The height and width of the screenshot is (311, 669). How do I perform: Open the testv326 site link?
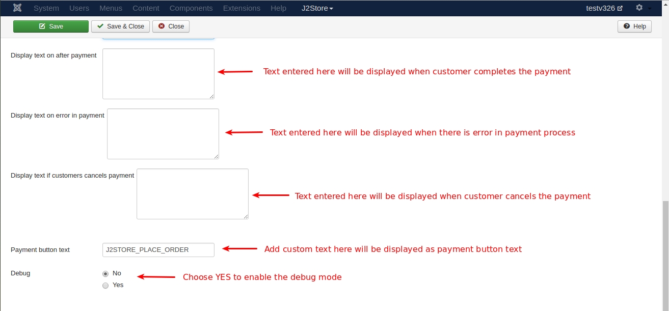604,8
